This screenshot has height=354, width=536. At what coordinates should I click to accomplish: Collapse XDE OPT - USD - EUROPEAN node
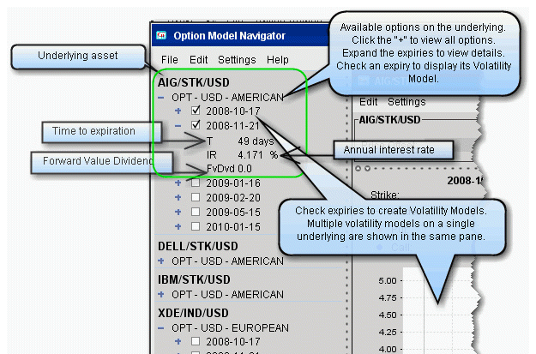163,327
